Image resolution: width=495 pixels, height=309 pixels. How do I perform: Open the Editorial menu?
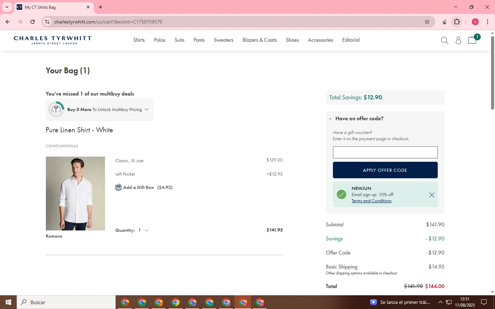351,40
